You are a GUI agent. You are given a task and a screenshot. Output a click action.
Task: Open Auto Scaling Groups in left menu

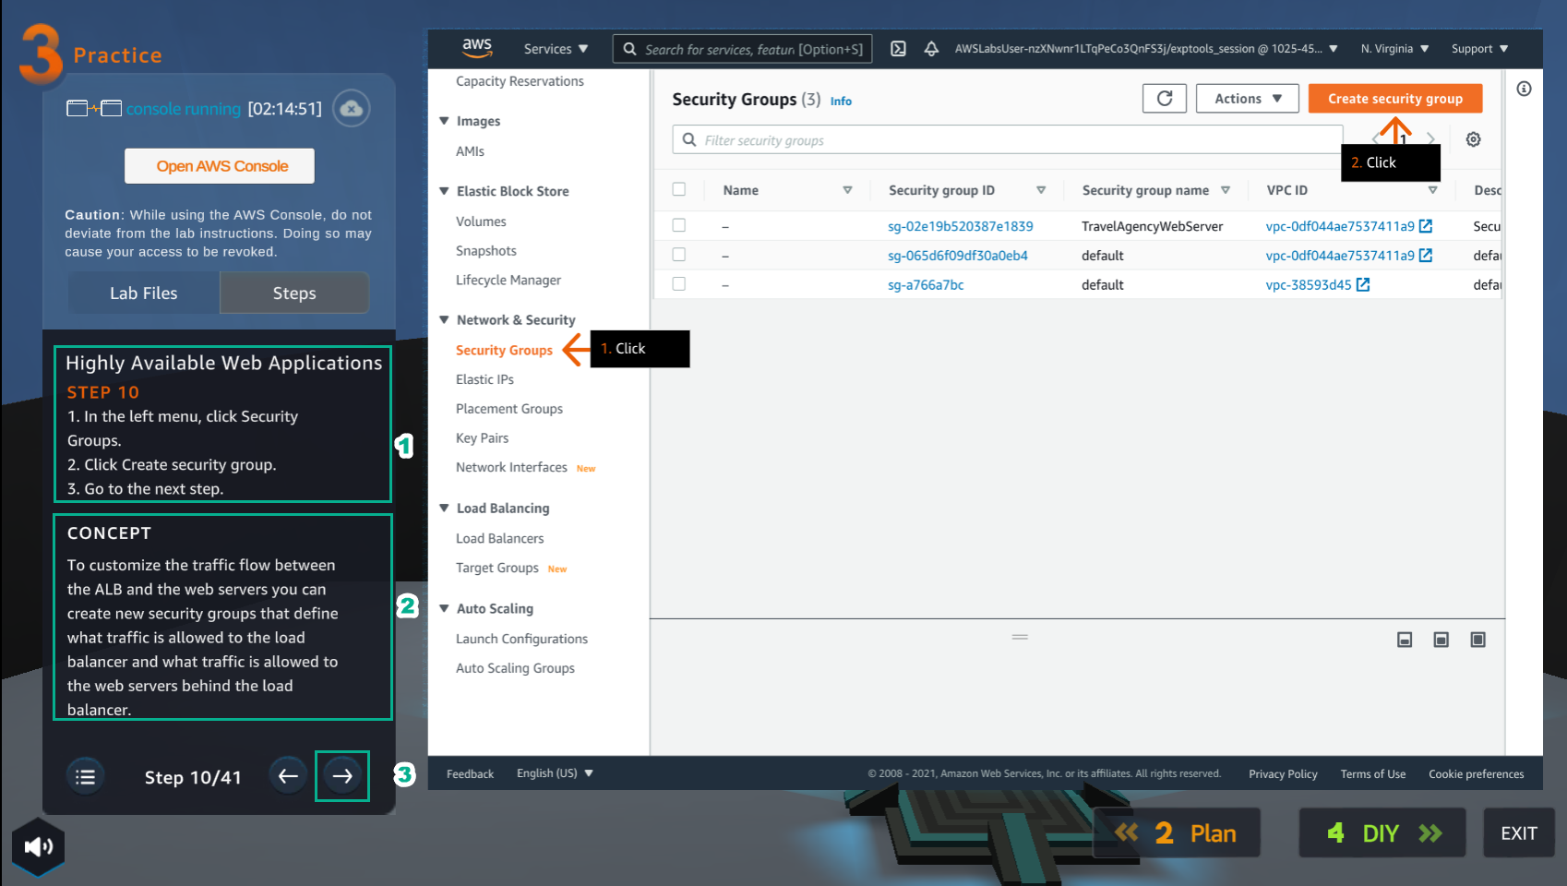coord(515,668)
